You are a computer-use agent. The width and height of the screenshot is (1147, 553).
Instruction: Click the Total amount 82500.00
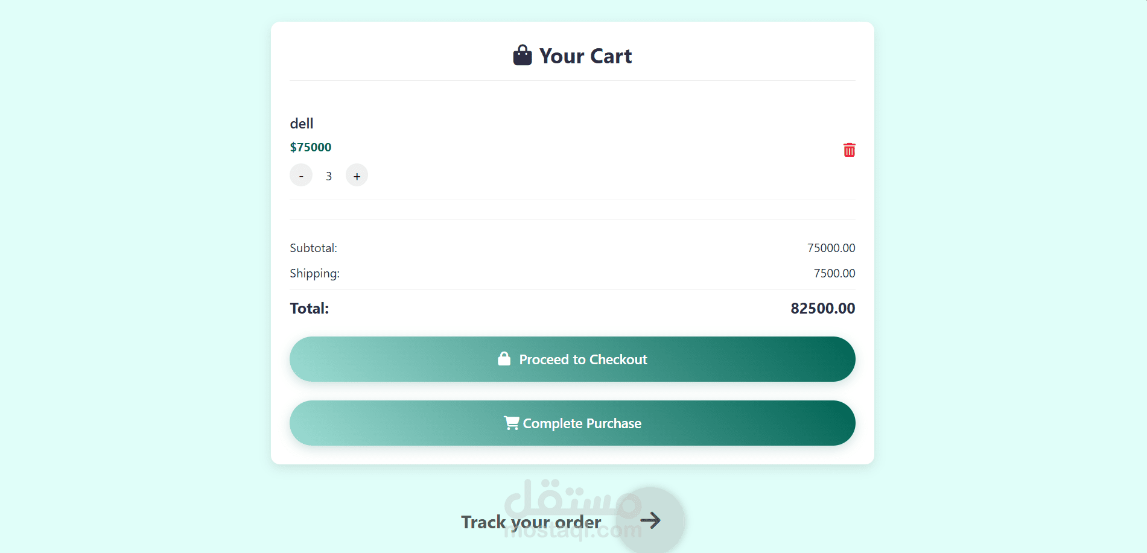(823, 308)
